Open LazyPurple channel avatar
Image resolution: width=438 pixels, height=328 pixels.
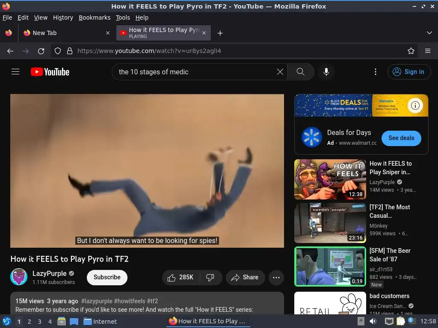[x=19, y=277]
